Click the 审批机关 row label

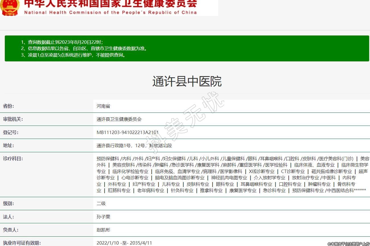click(13, 119)
